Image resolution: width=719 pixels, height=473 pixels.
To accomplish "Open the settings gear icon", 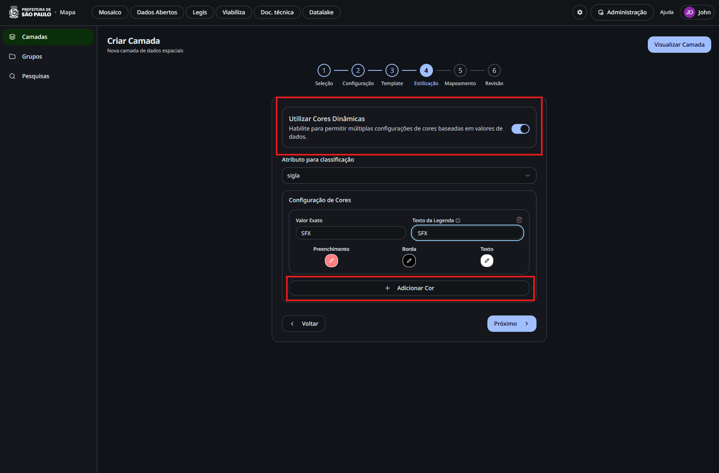I will point(580,12).
